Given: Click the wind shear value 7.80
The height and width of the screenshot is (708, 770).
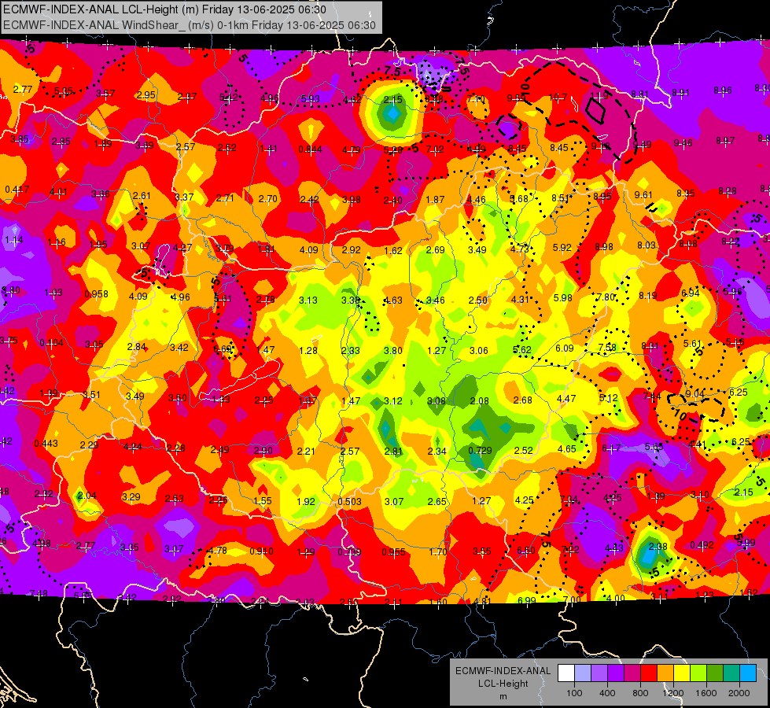Looking at the screenshot, I should [x=606, y=297].
